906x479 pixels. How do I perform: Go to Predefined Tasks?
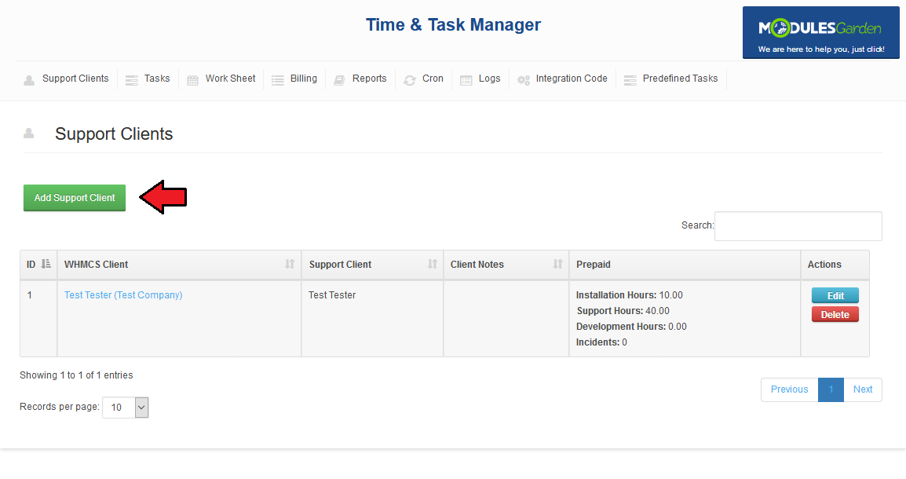(680, 79)
